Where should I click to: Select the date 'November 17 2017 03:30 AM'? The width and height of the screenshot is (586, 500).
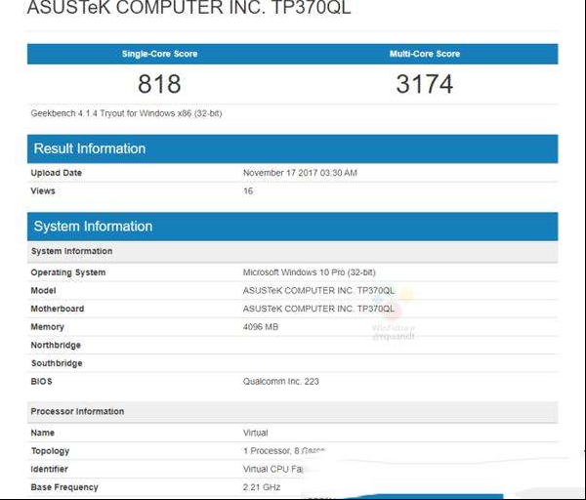pyautogui.click(x=300, y=173)
